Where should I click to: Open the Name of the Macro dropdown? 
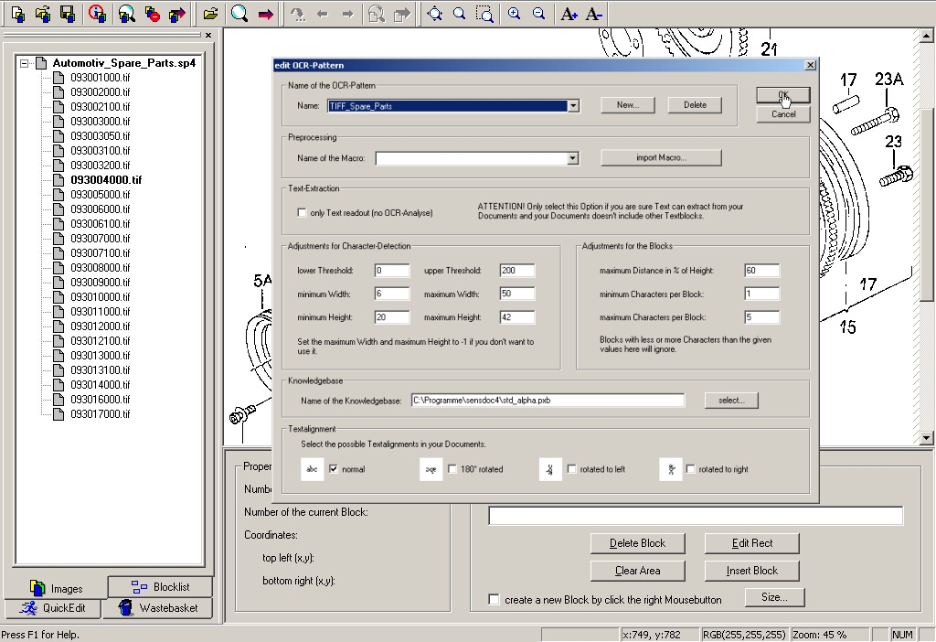(573, 158)
